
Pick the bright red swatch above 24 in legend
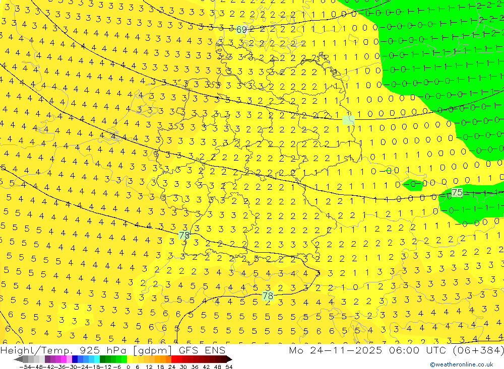point(174,359)
